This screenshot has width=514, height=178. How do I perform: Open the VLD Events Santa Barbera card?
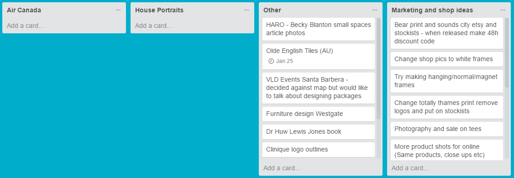pyautogui.click(x=318, y=88)
